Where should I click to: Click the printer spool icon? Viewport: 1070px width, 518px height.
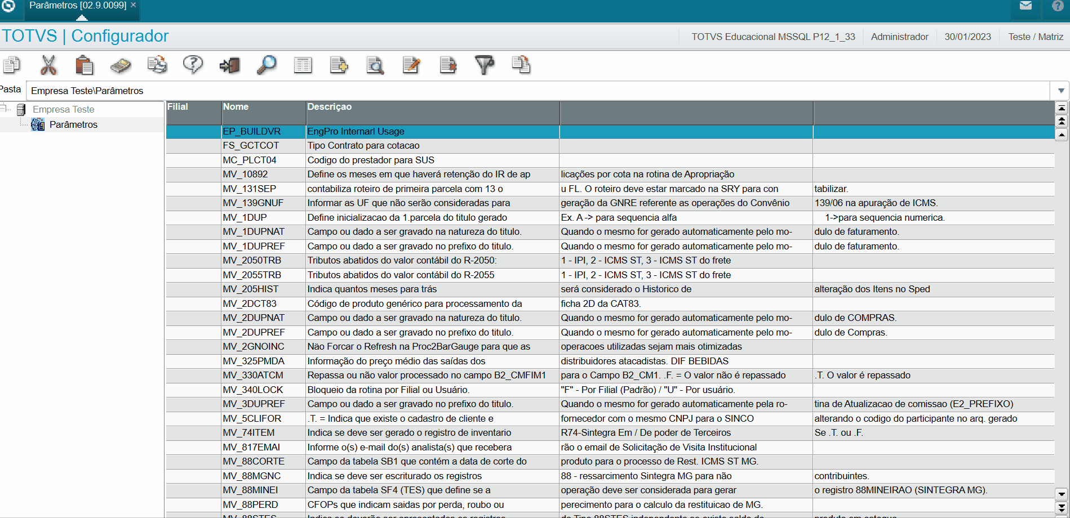tap(157, 65)
